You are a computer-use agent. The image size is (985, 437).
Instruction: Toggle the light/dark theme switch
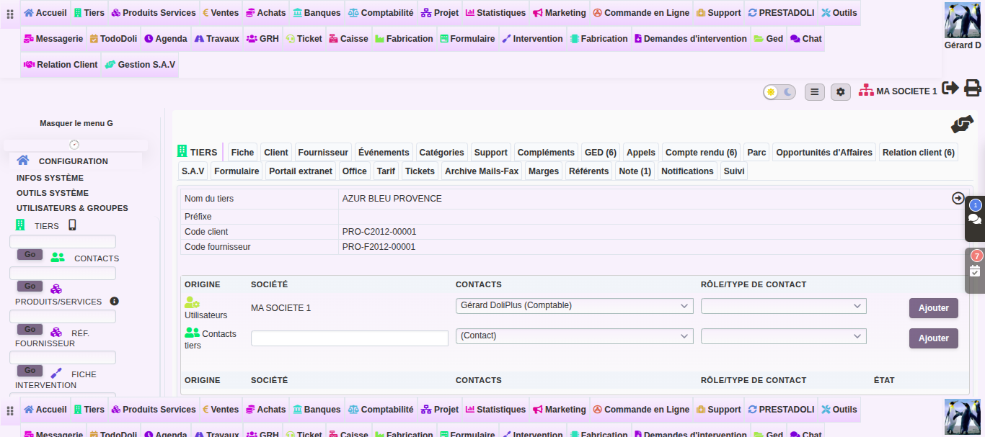(x=779, y=92)
